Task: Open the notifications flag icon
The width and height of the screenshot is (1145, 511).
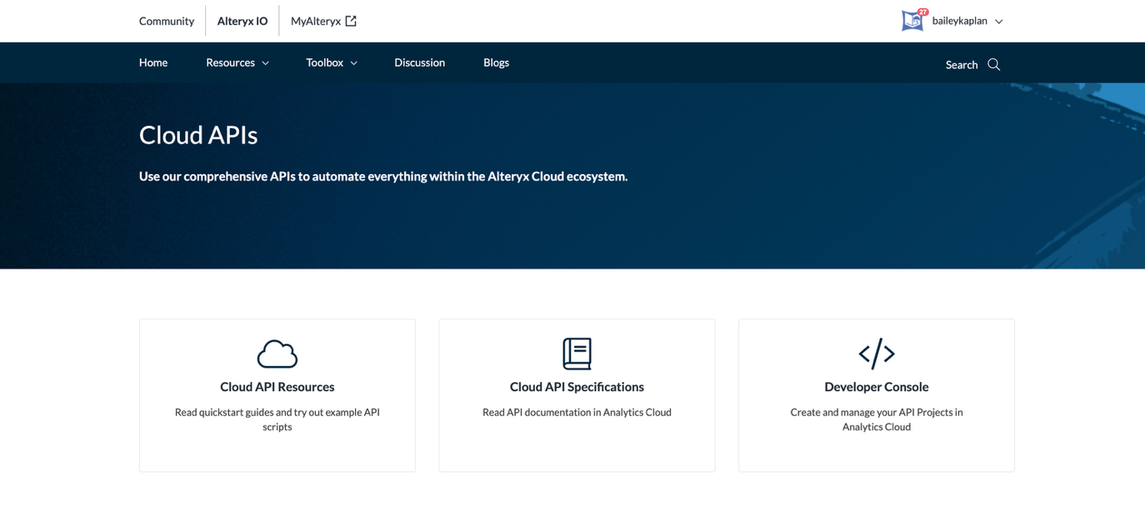Action: 912,21
